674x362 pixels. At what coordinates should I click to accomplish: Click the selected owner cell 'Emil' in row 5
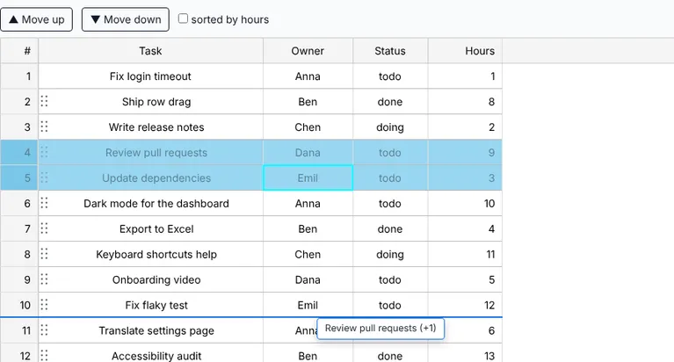pyautogui.click(x=308, y=177)
